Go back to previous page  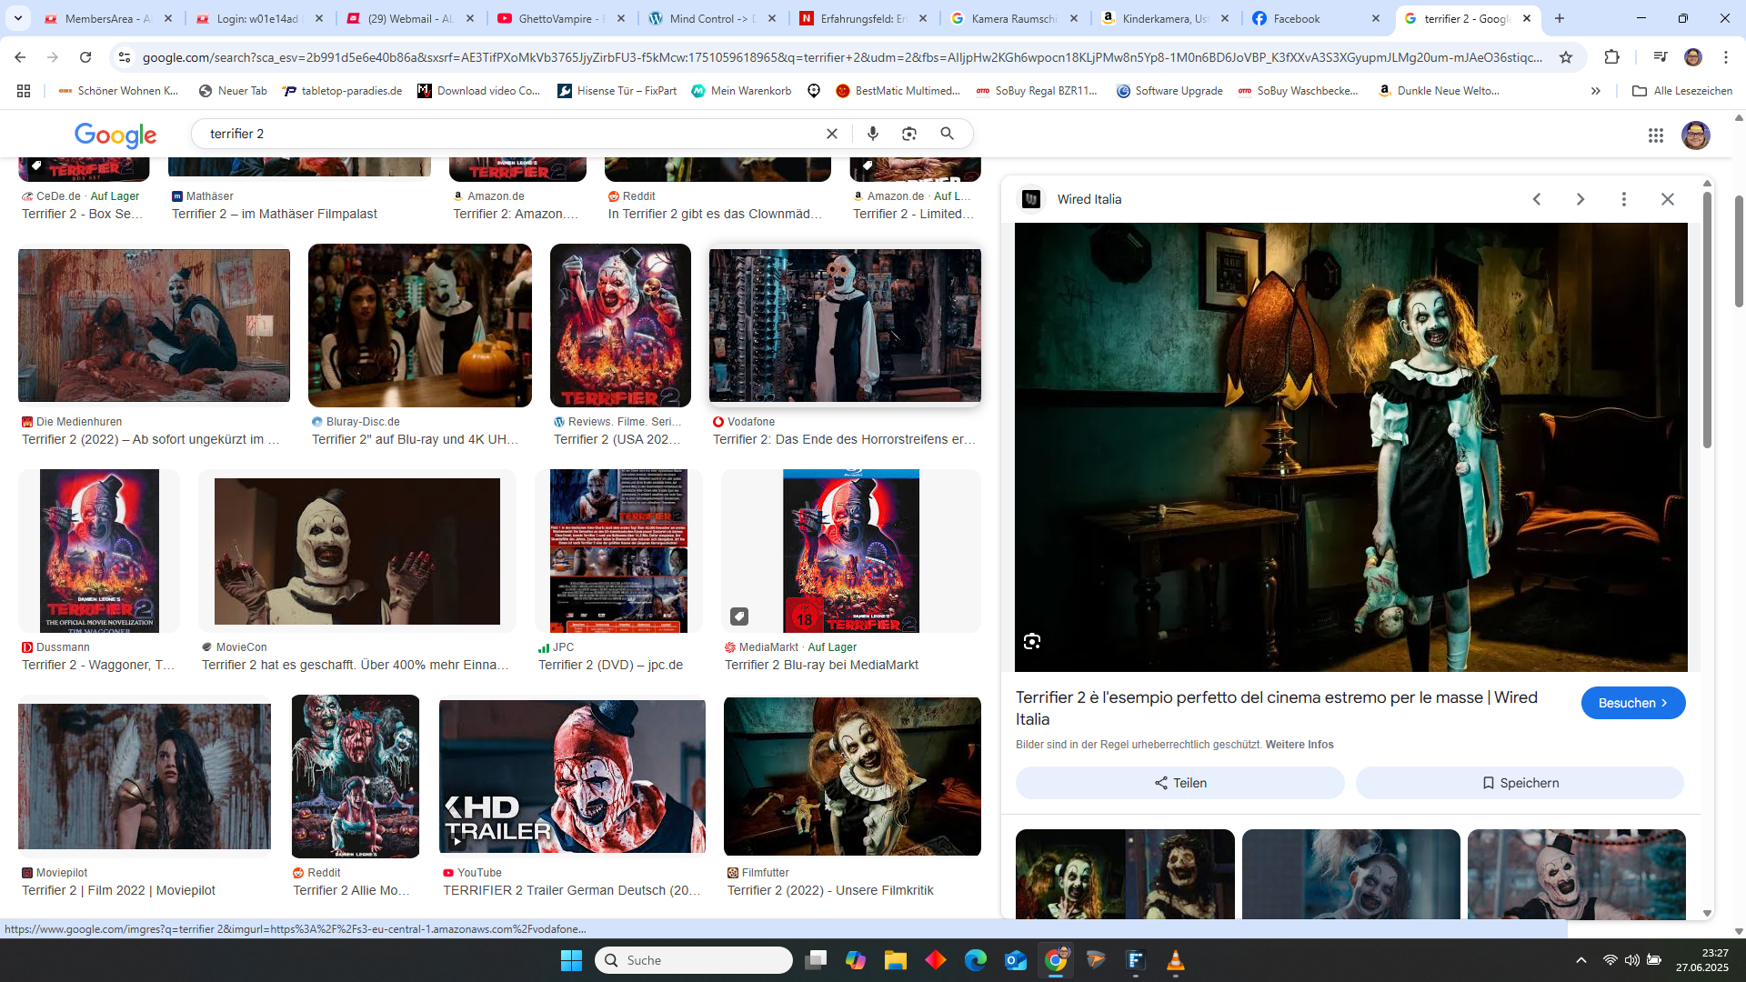click(20, 57)
